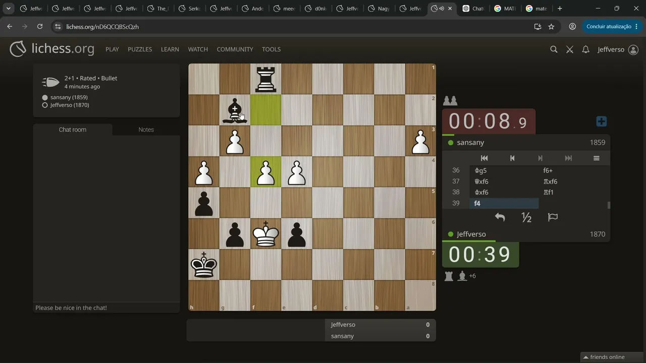Switch to the d0nk browser tab
This screenshot has width=646, height=363.
tap(316, 9)
